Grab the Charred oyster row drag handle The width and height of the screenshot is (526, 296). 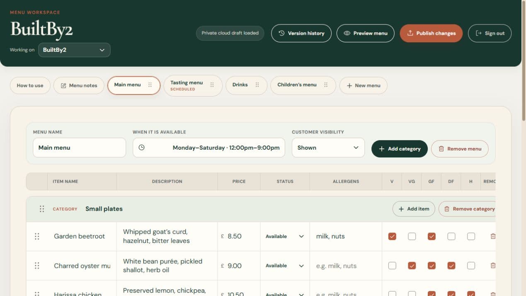coord(37,266)
